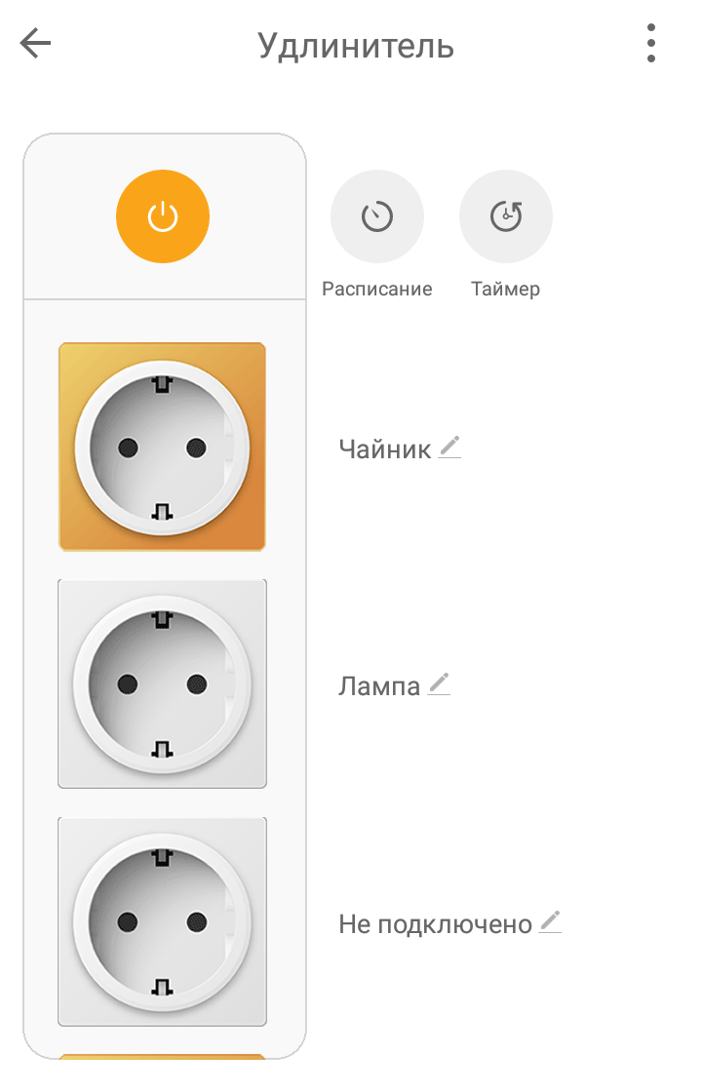The width and height of the screenshot is (702, 1092).
Task: Rename Не подключено via its pencil icon
Action: [551, 921]
